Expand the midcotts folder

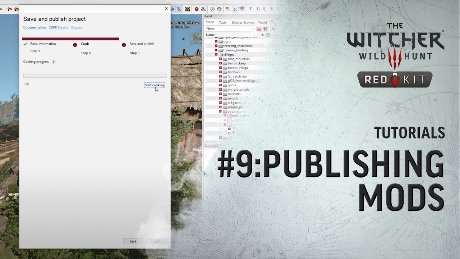tap(220, 94)
